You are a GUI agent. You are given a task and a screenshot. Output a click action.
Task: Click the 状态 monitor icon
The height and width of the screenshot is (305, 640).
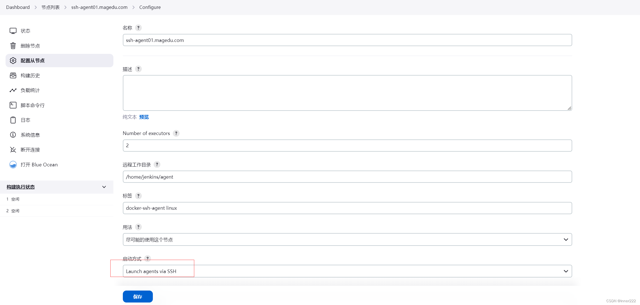coord(13,31)
